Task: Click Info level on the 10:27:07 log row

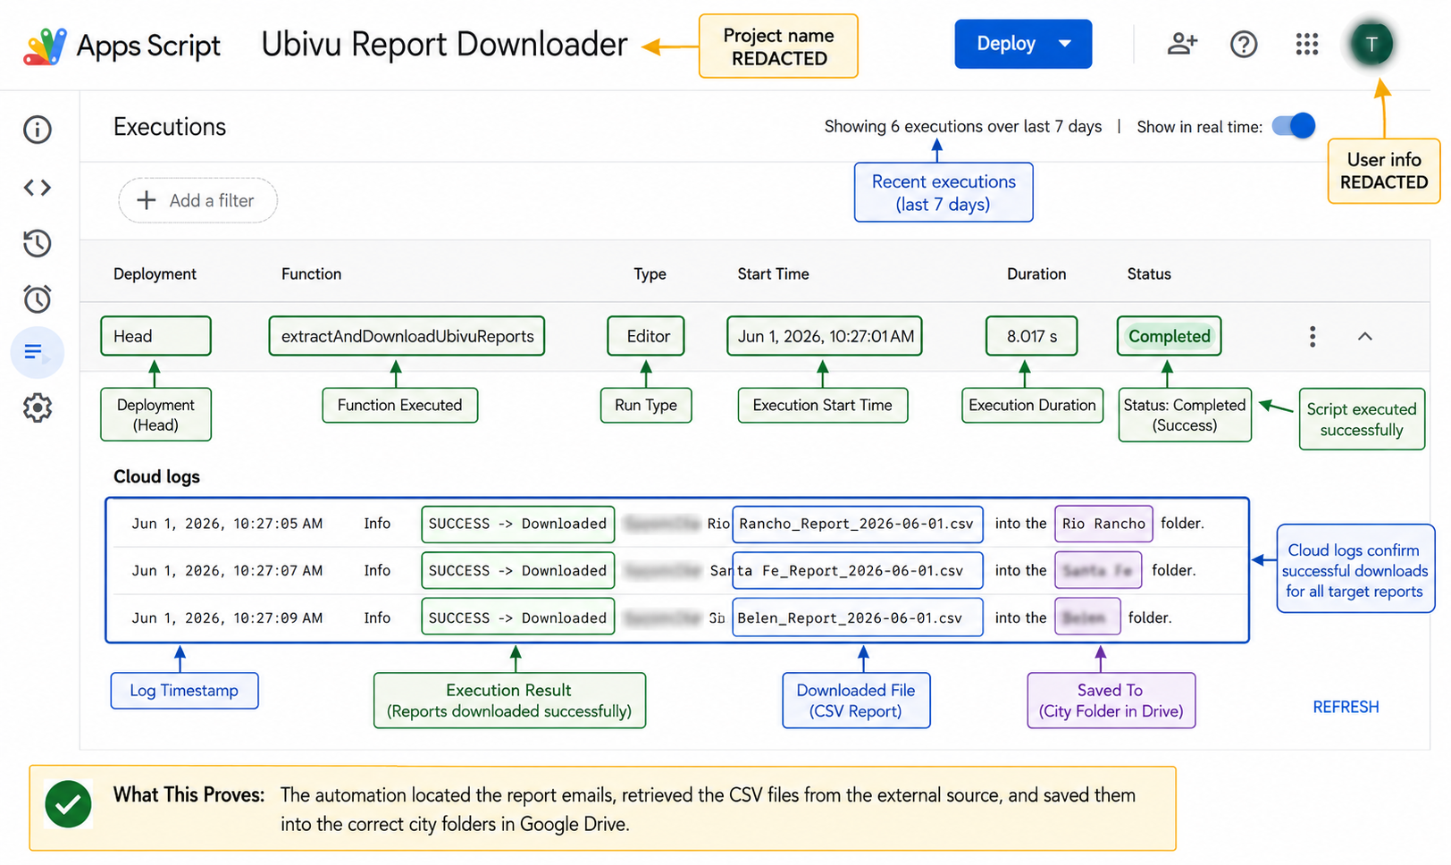Action: [377, 571]
